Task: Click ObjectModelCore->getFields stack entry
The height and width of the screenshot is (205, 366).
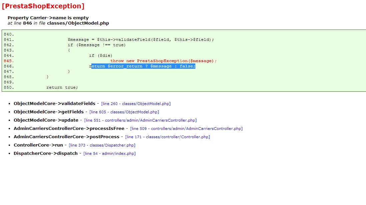Action: pos(49,112)
